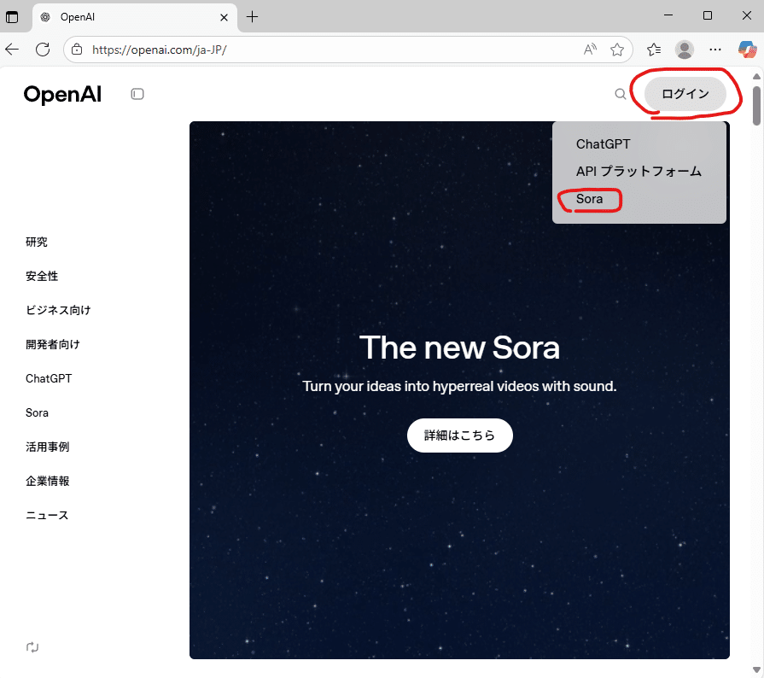This screenshot has width=764, height=678.
Task: Open the browser profile avatar
Action: 684,50
